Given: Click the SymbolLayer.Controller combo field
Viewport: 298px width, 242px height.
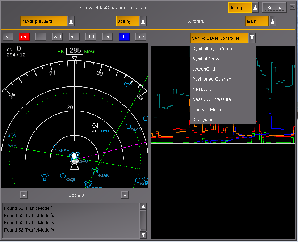Looking at the screenshot, I should point(219,38).
